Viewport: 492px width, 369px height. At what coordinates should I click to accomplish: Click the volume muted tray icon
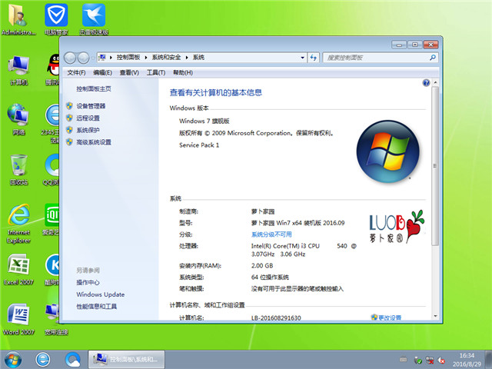[441, 361]
